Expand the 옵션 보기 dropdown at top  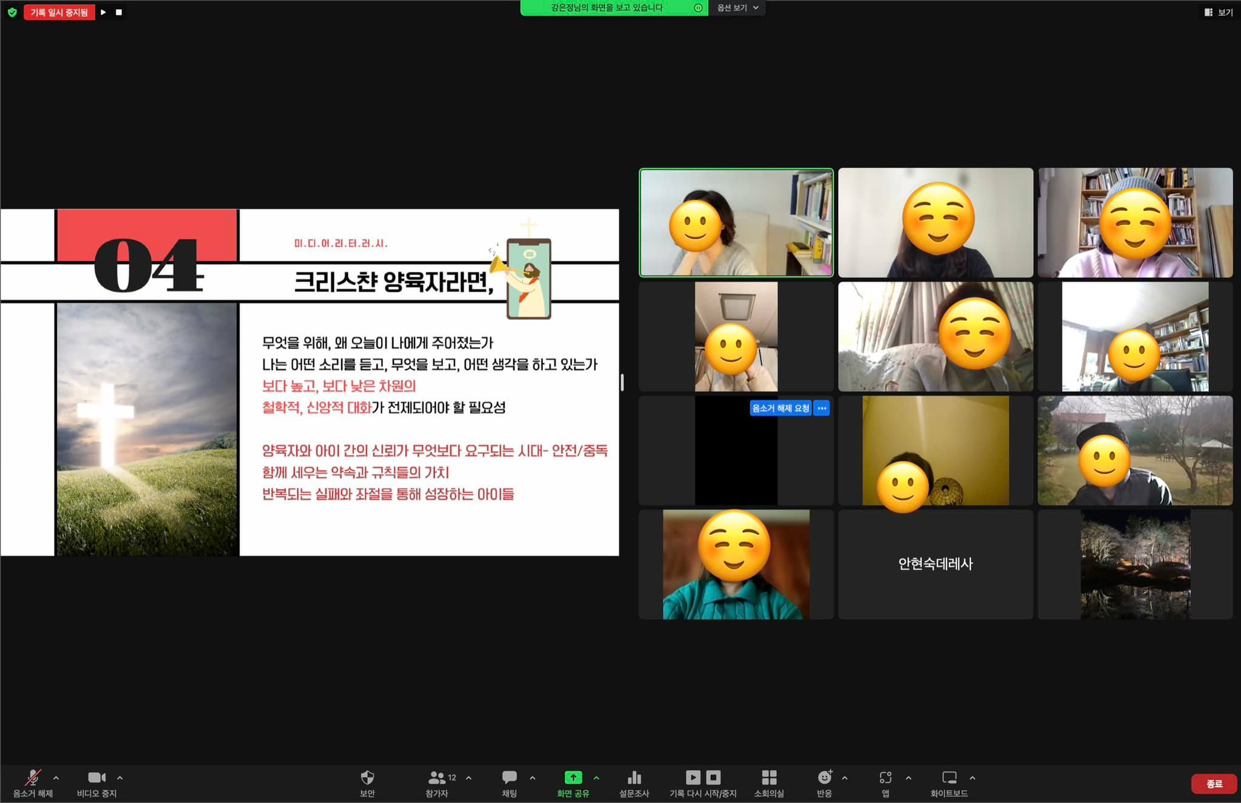coord(737,8)
